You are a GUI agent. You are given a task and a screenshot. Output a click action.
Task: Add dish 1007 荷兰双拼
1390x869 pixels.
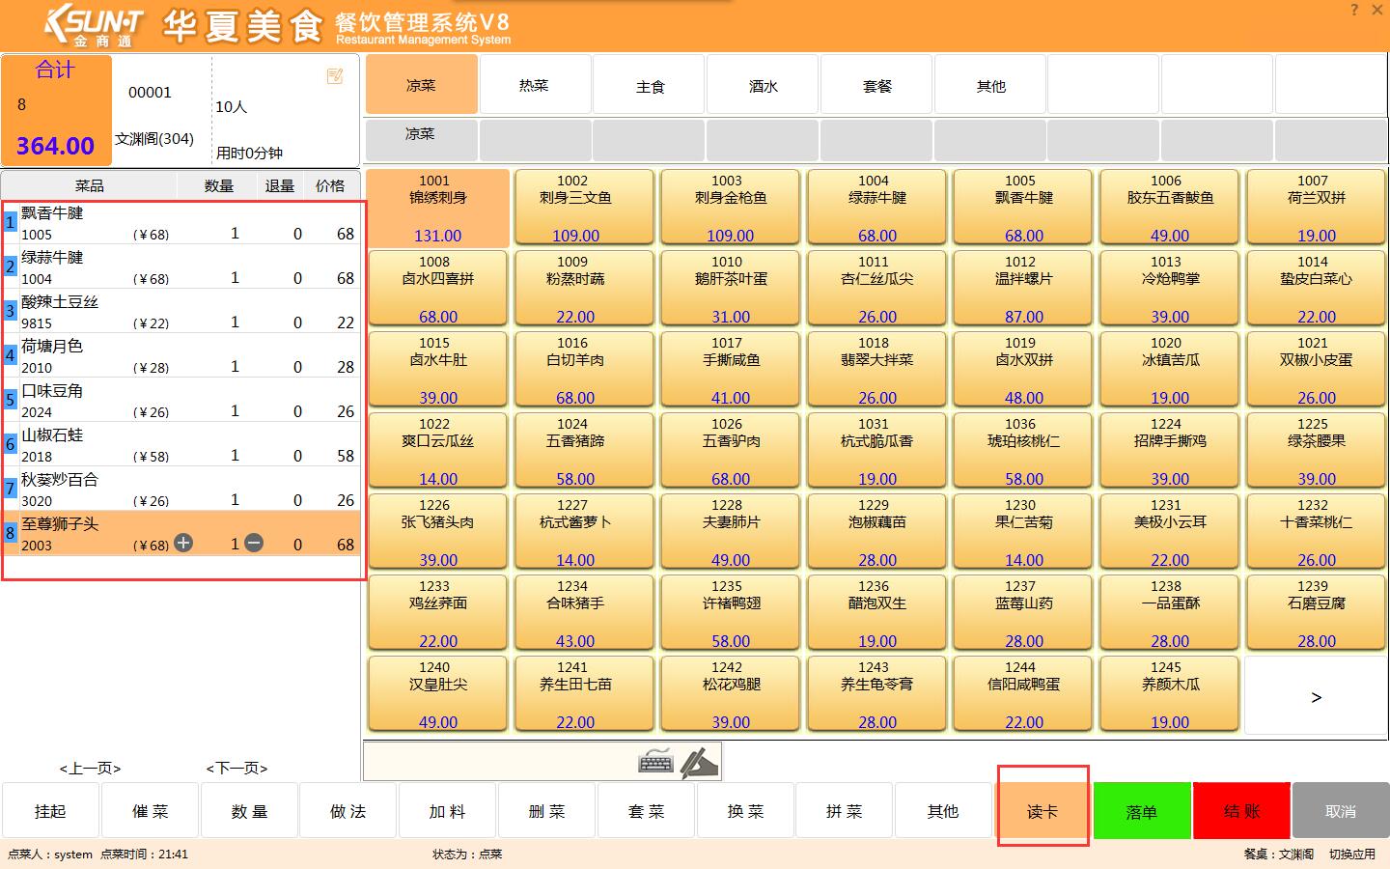pyautogui.click(x=1316, y=208)
